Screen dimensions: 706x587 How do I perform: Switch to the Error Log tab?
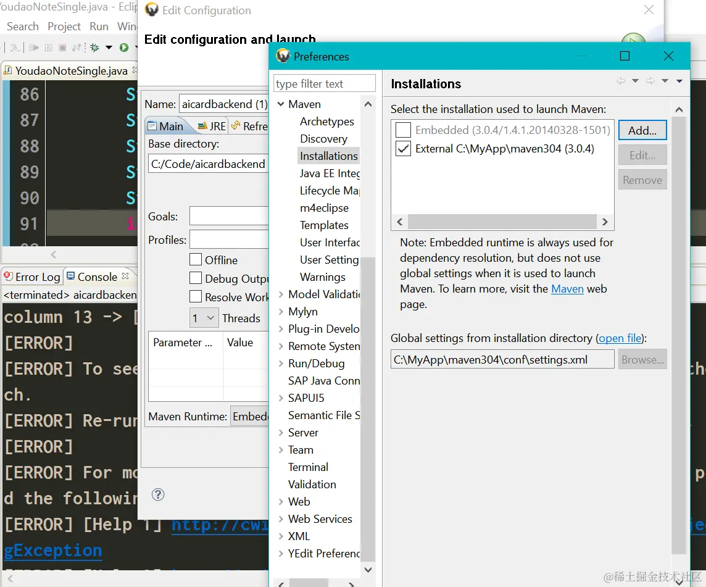pos(32,277)
